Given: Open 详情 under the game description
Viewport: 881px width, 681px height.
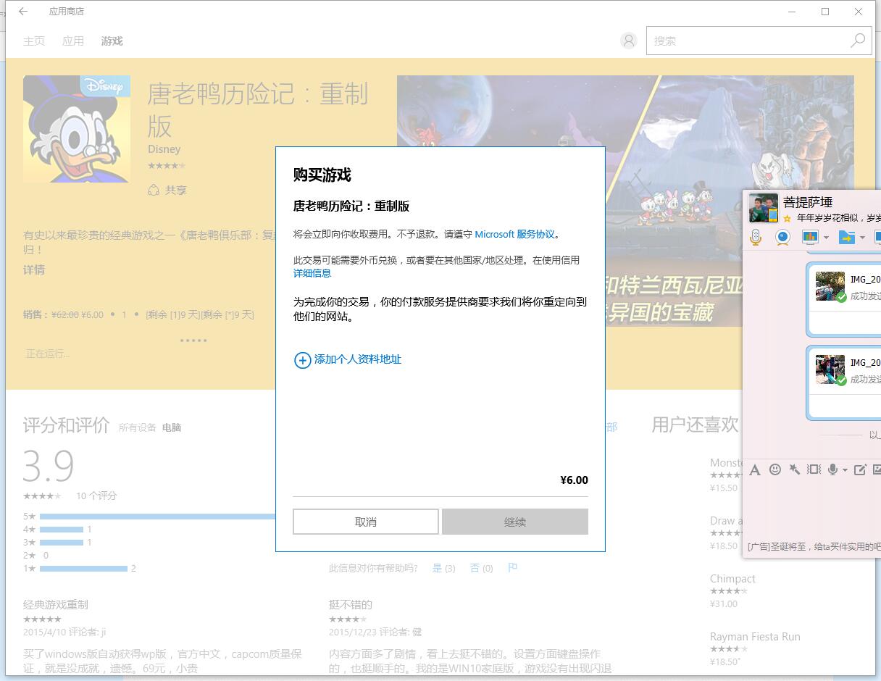Looking at the screenshot, I should tap(34, 270).
